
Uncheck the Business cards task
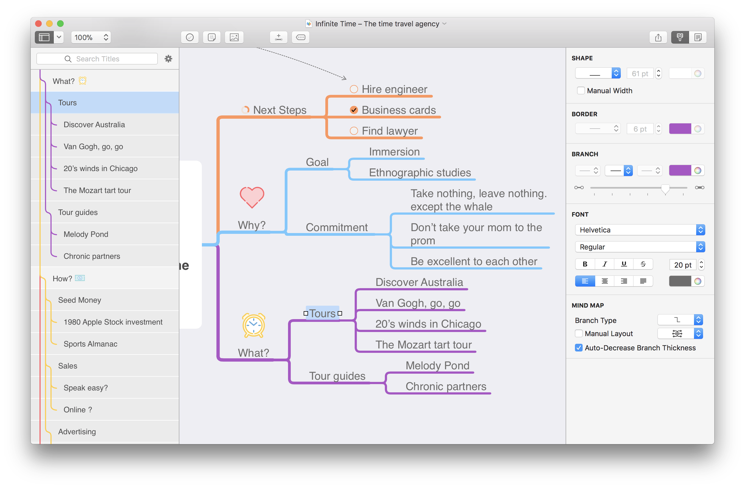coord(354,110)
